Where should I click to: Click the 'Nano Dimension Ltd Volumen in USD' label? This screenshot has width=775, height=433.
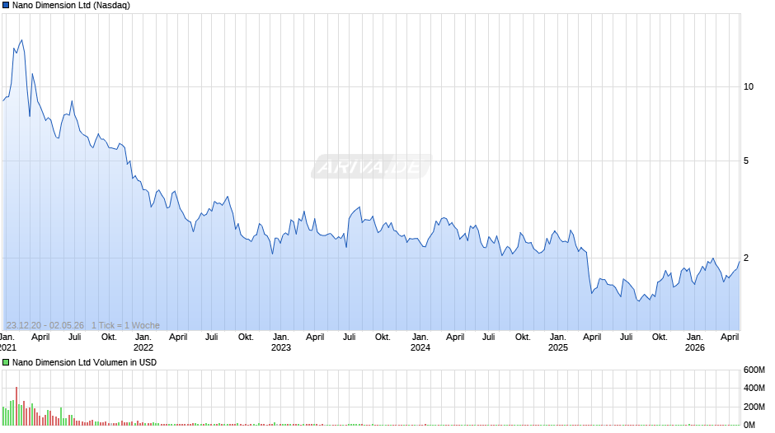click(85, 362)
